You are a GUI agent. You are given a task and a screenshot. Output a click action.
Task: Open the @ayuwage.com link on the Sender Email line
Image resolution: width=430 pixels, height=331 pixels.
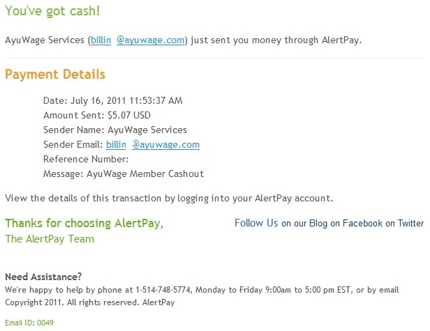tap(165, 144)
